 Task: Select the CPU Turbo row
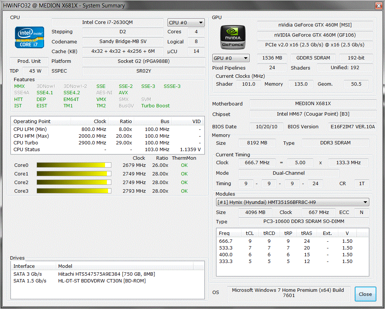click(107, 143)
